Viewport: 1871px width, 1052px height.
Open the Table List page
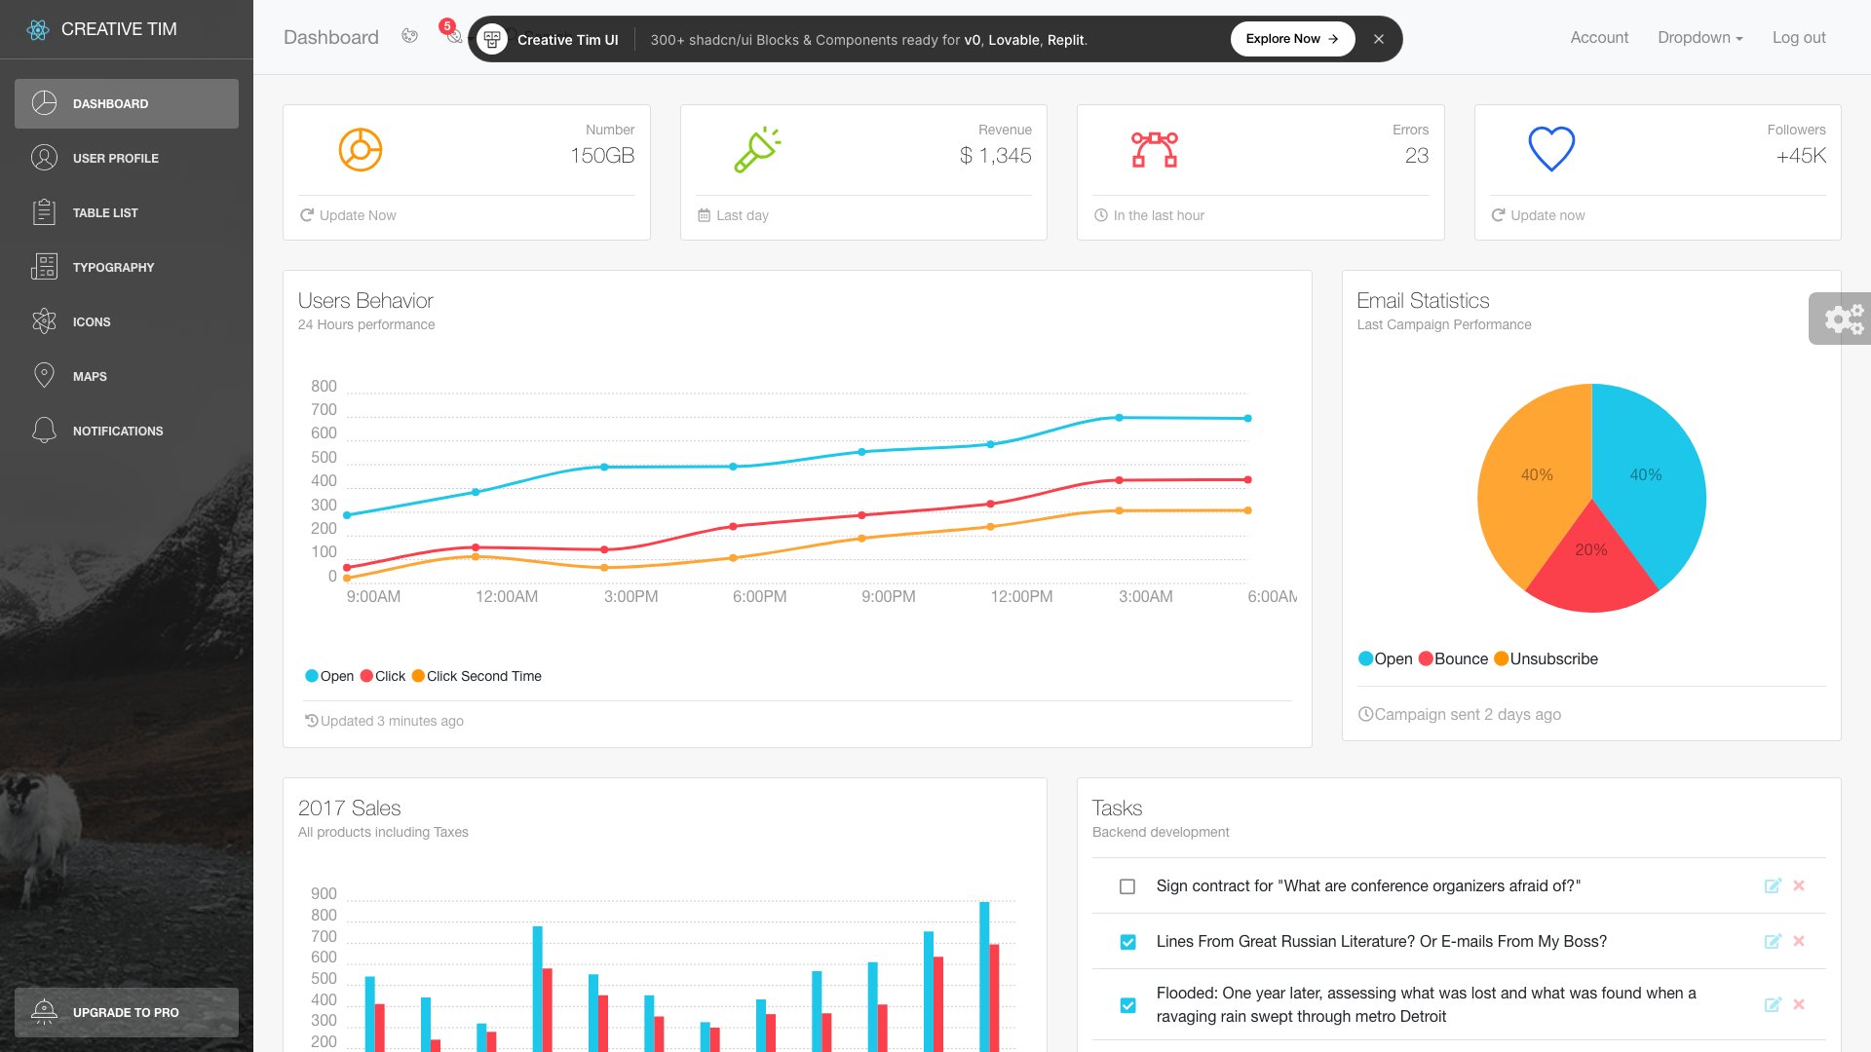[x=104, y=212]
